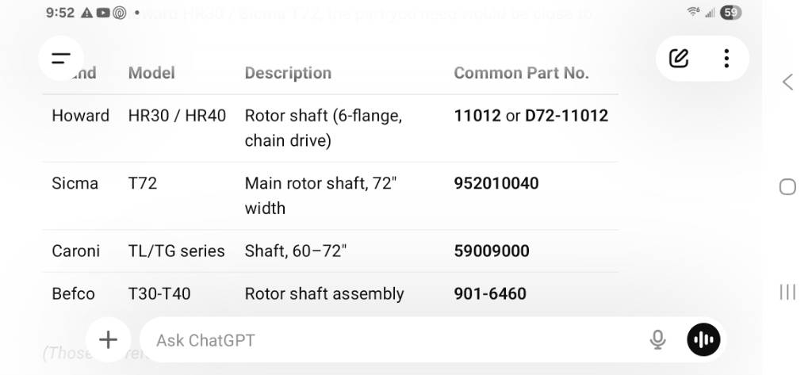Tap the battery indicator in status bar

[x=730, y=13]
